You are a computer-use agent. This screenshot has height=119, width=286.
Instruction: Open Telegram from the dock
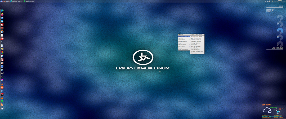tap(2, 21)
